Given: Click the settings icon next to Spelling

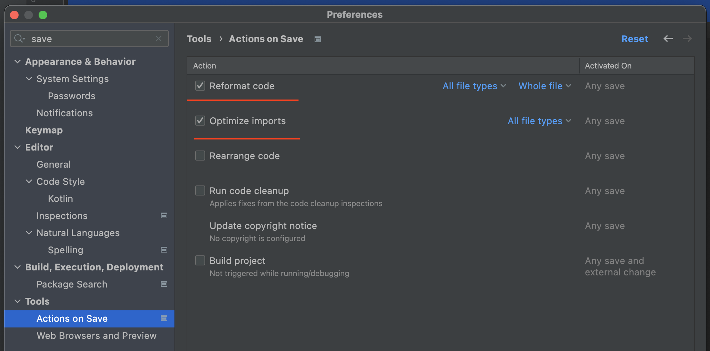Looking at the screenshot, I should 164,250.
